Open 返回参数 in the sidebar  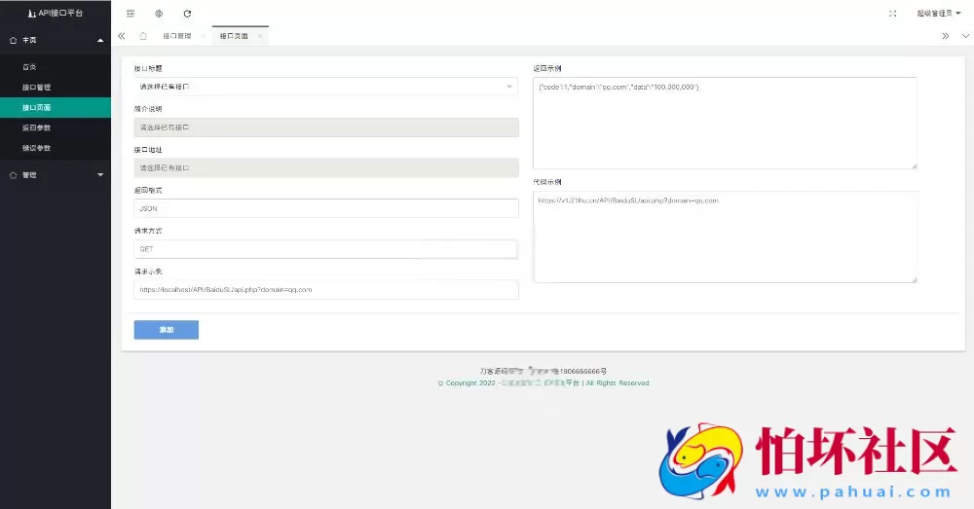pos(37,127)
